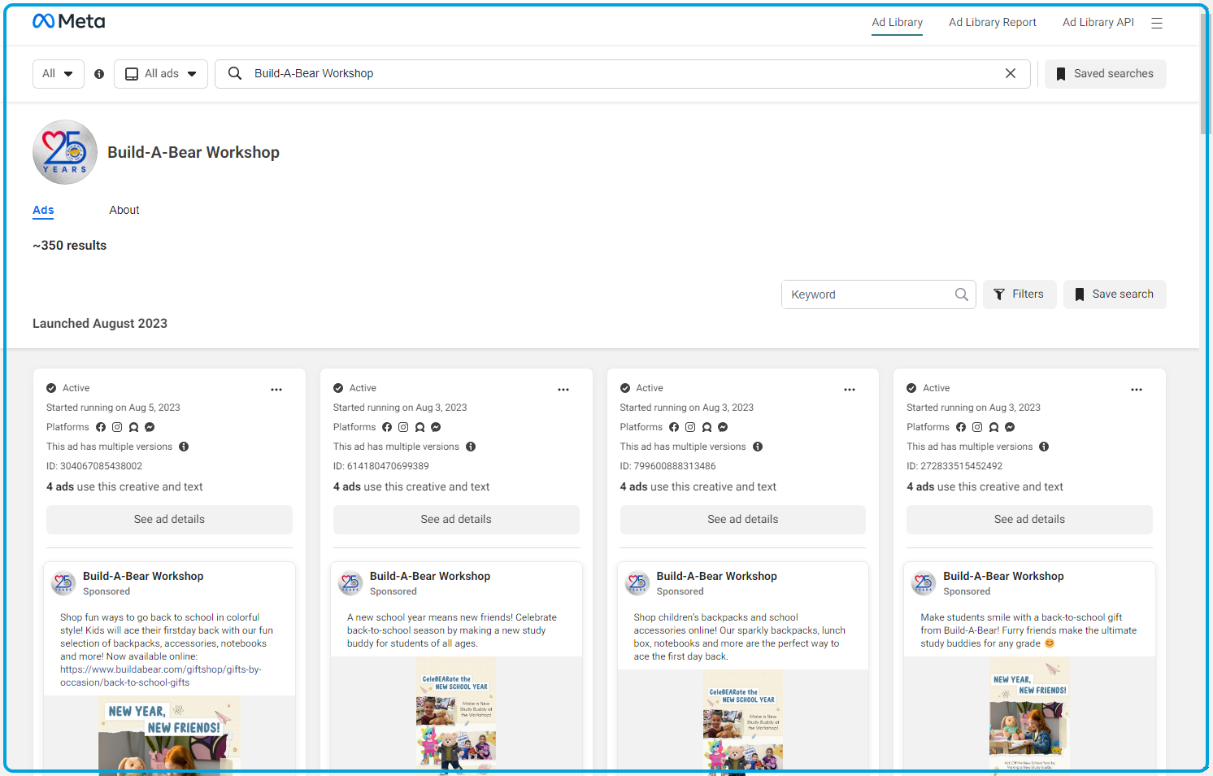This screenshot has height=776, width=1213.
Task: Click Instagram platform icon on ad 799600888313486
Action: tap(690, 427)
